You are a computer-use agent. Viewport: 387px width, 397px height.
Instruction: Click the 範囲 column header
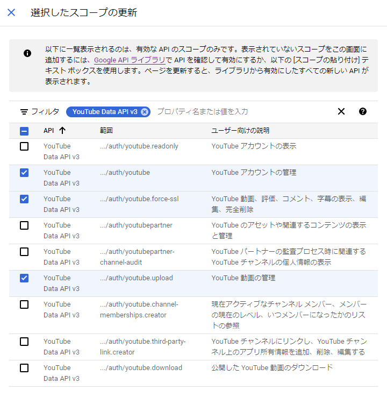tap(106, 130)
